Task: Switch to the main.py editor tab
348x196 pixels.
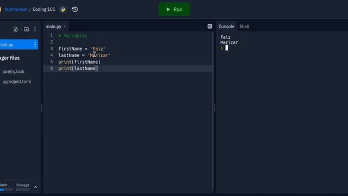Action: pos(53,27)
